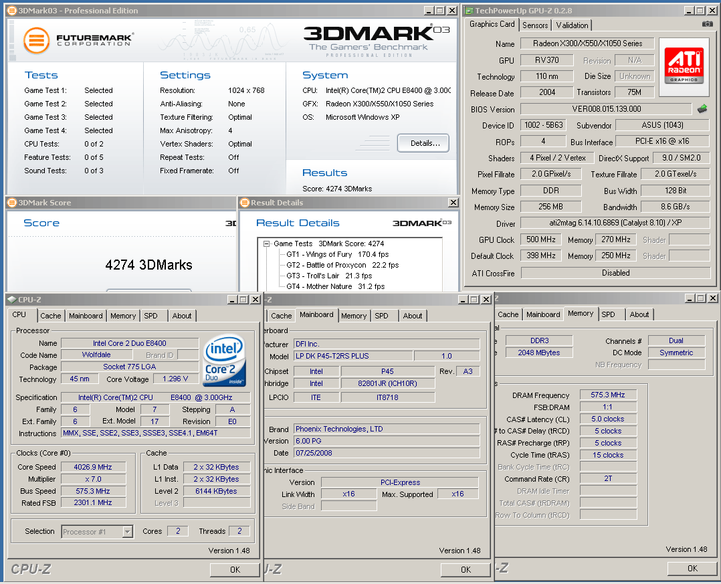The height and width of the screenshot is (584, 721).
Task: Click the Subvendor ASUS (1043) field
Action: coord(663,125)
